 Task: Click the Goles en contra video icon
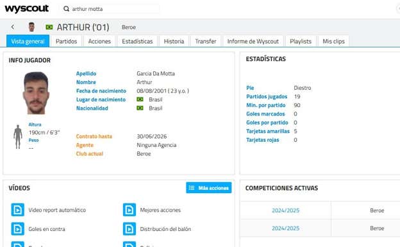click(x=17, y=228)
